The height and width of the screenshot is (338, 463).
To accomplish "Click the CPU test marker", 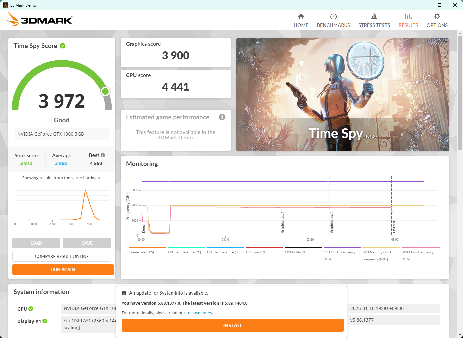I will coord(394,227).
